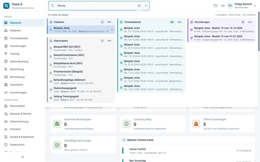Open Protokoll sidebar item
This screenshot has height=162, width=260.
click(x=23, y=129)
